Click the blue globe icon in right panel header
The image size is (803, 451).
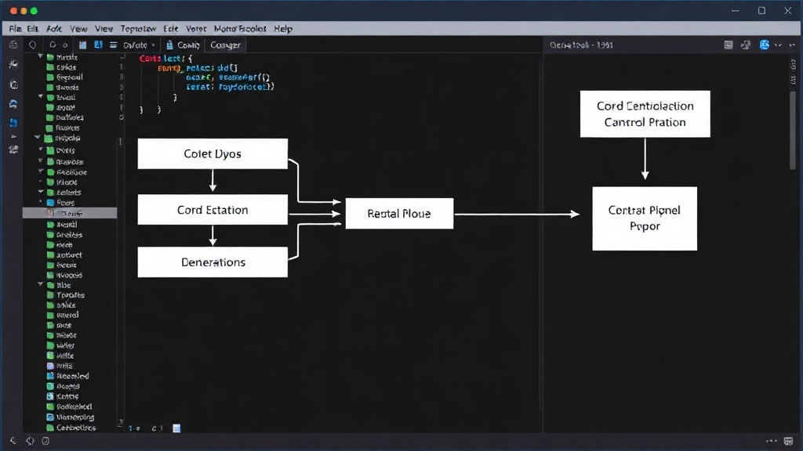pyautogui.click(x=764, y=45)
